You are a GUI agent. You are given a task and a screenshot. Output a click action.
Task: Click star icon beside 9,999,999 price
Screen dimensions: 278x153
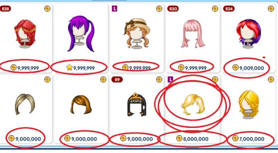[70, 67]
